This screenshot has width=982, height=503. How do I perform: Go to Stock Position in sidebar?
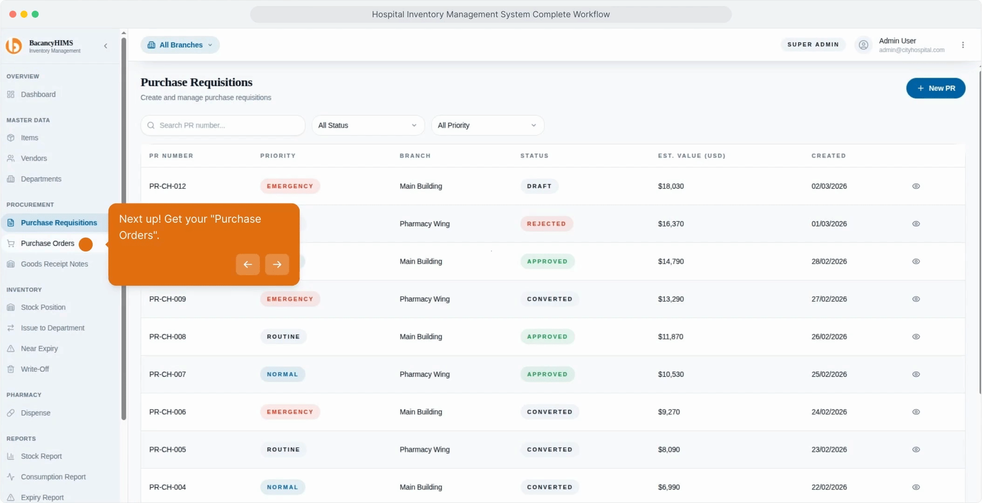(43, 307)
